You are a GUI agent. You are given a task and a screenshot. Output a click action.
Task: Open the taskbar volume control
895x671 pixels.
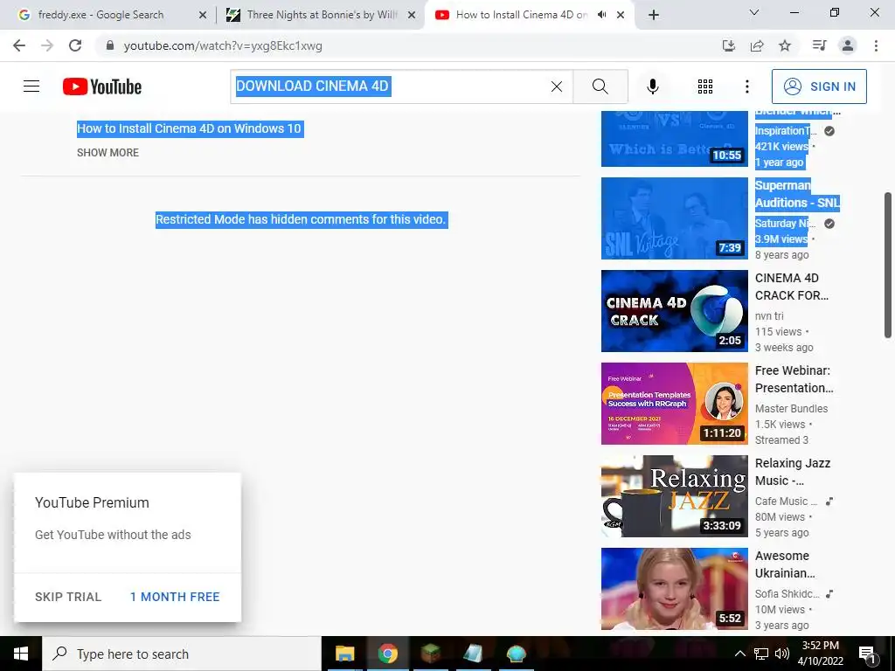pyautogui.click(x=782, y=654)
